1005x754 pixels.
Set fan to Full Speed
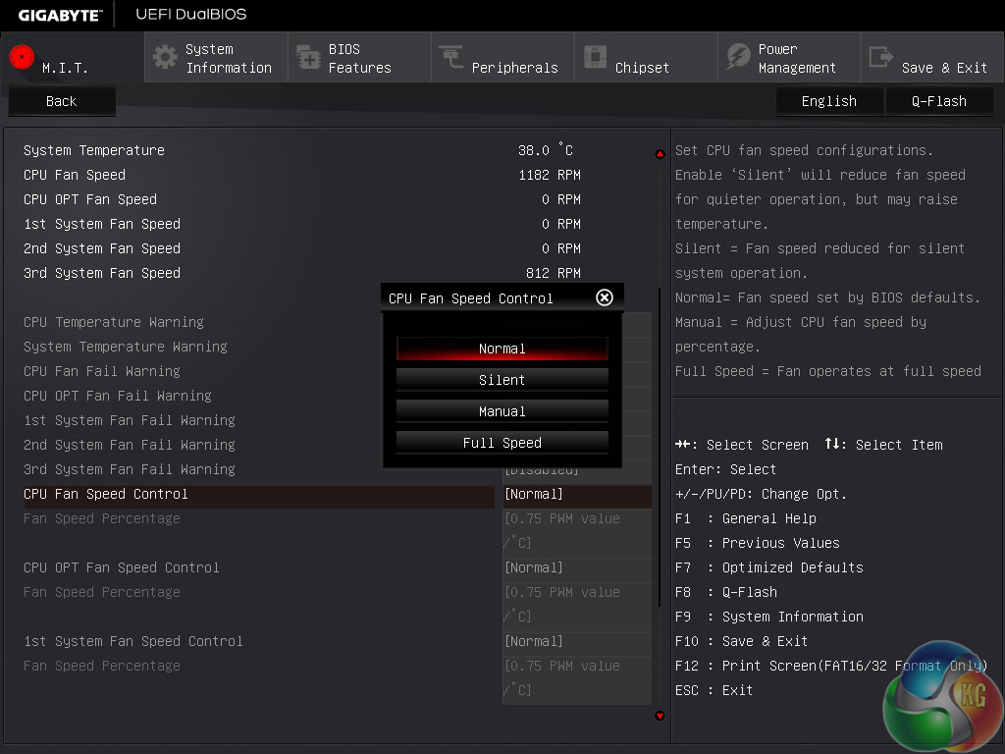502,443
